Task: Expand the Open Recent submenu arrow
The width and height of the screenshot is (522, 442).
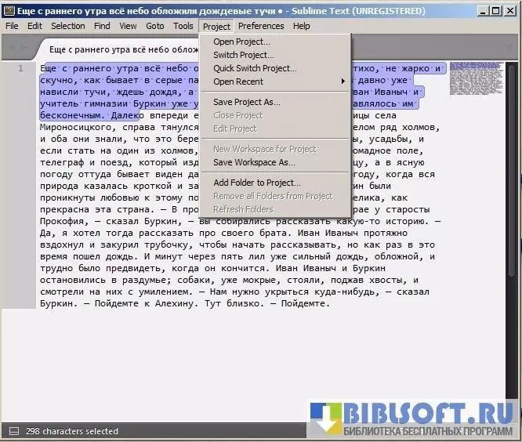Action: [343, 82]
